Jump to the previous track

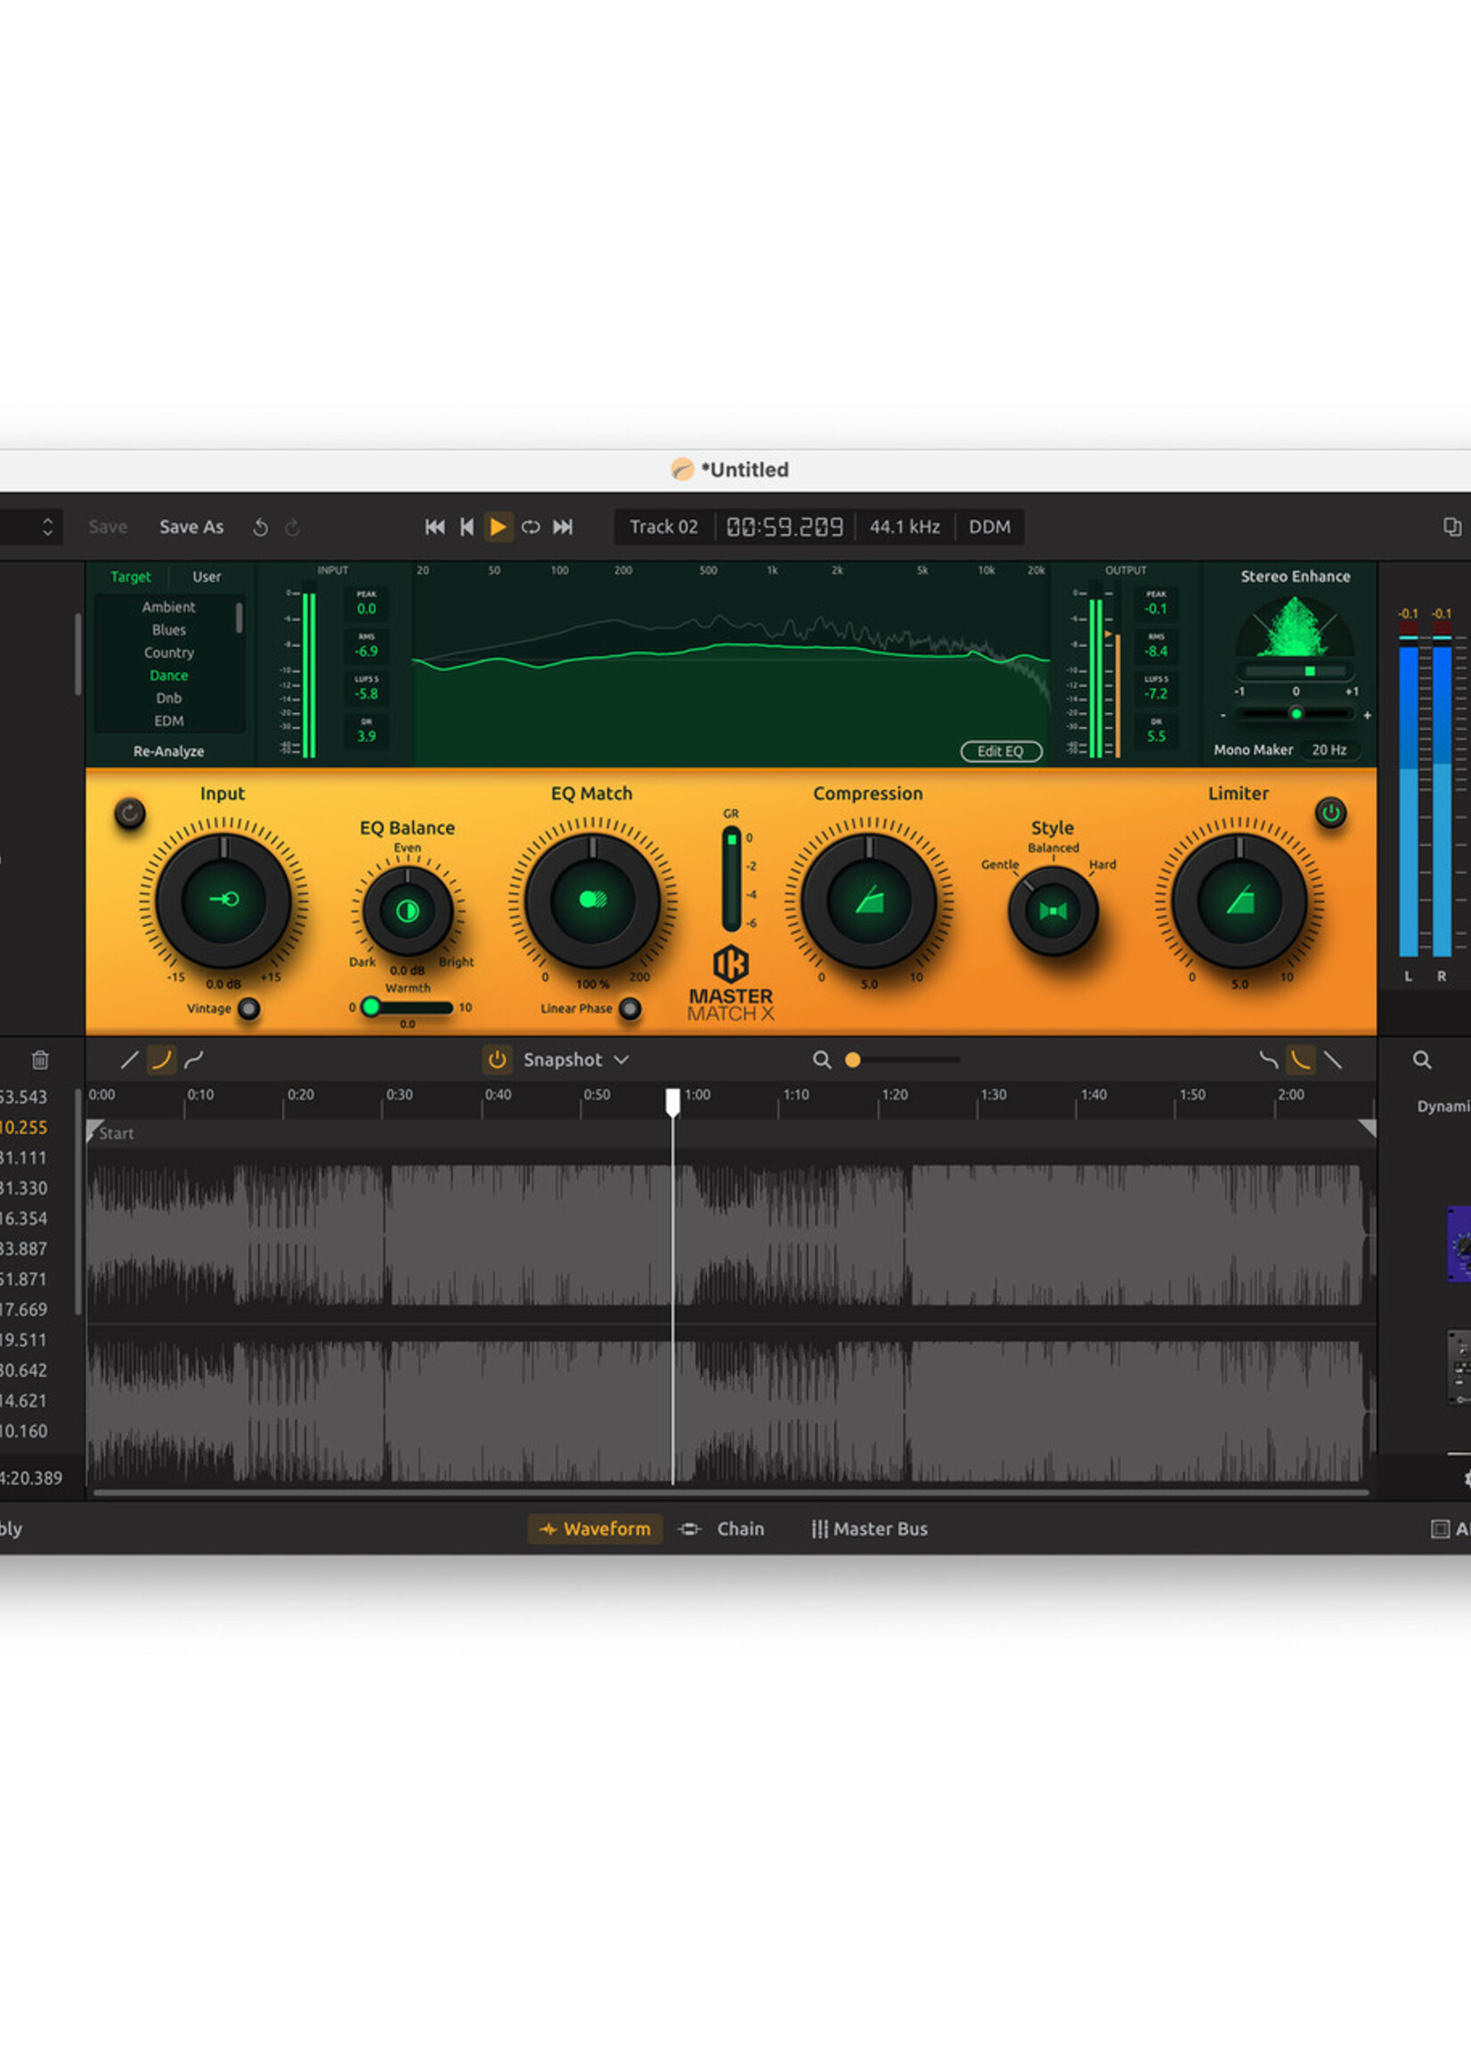click(435, 527)
